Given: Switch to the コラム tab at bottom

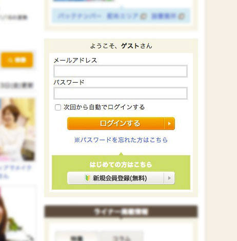Looking at the screenshot, I should coord(122,237).
